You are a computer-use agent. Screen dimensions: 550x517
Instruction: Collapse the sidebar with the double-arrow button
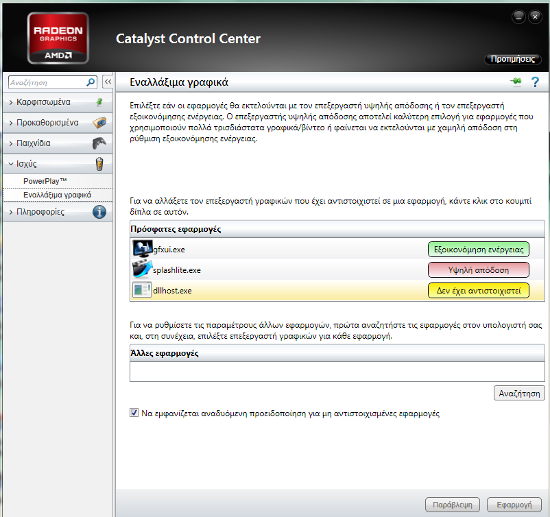(x=108, y=82)
